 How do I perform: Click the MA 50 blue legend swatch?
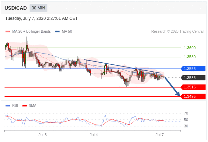[x=57, y=31]
